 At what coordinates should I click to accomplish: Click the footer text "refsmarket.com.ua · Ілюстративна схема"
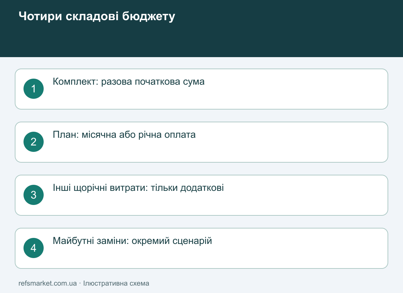tap(84, 283)
